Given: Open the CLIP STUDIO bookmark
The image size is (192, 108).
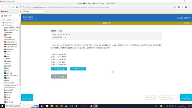Looking at the screenshot, I should (8, 102).
